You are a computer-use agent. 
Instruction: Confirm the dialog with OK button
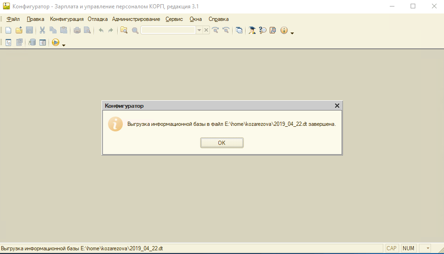[222, 143]
